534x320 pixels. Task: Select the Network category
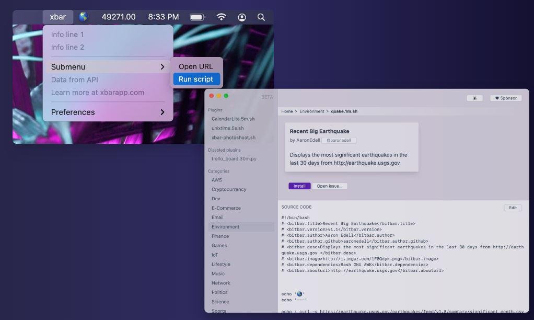220,283
